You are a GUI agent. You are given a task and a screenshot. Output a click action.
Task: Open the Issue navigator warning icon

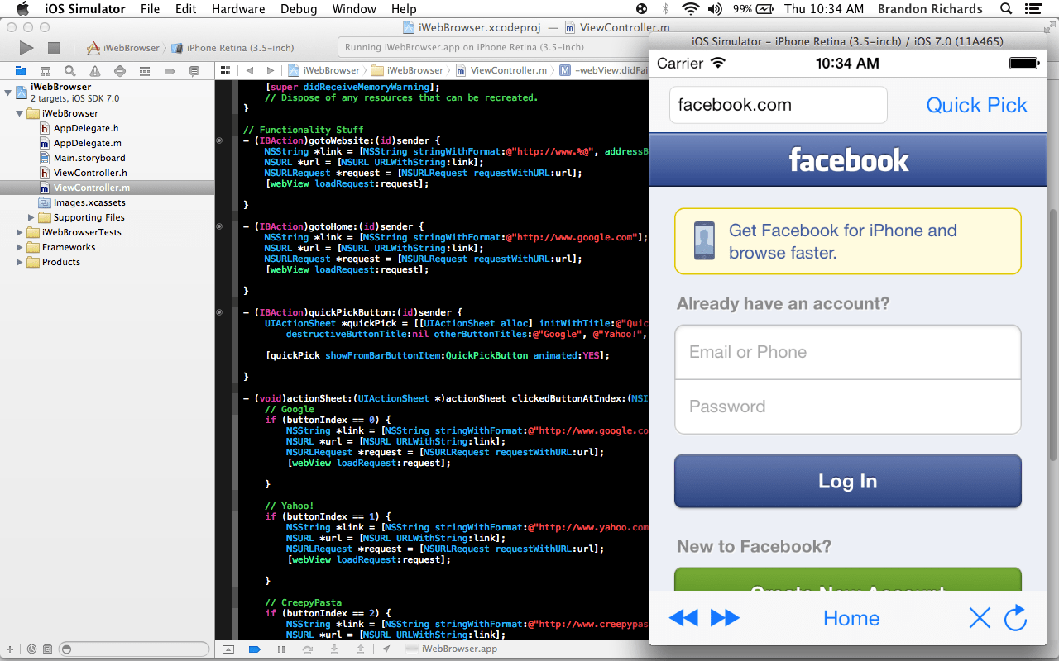(95, 71)
